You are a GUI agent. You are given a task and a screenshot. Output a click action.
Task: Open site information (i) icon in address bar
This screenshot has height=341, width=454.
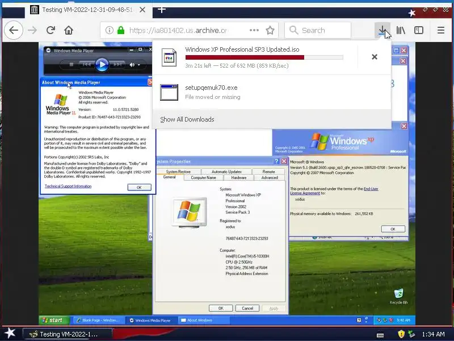pos(109,30)
